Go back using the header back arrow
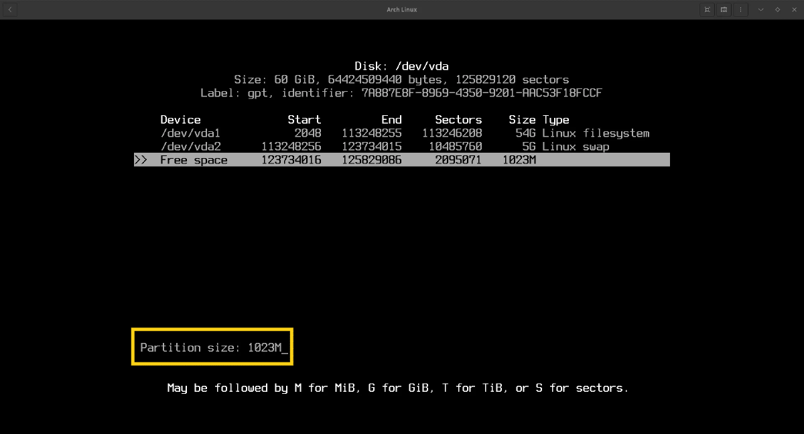804x434 pixels. click(10, 9)
